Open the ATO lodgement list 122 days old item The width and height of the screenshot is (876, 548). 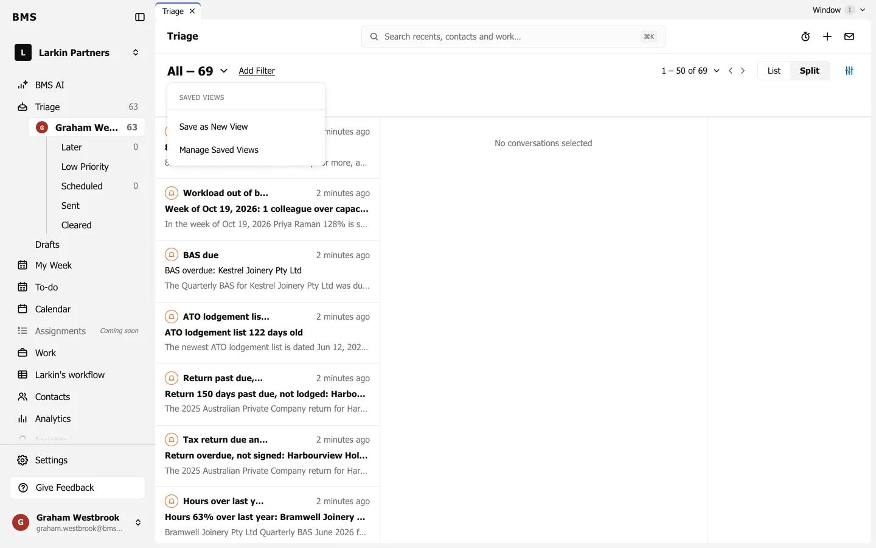click(268, 332)
